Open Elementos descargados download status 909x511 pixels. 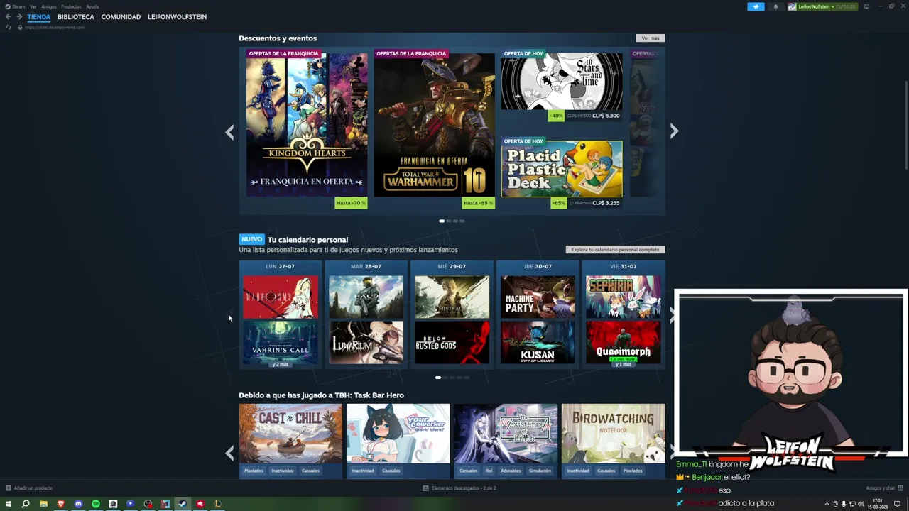point(459,488)
